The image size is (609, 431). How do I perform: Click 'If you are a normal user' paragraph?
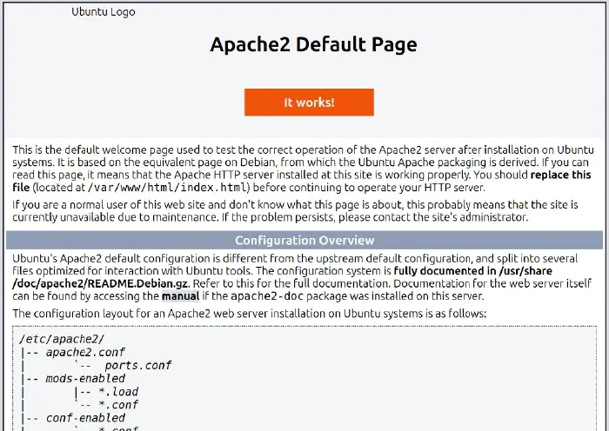click(295, 210)
